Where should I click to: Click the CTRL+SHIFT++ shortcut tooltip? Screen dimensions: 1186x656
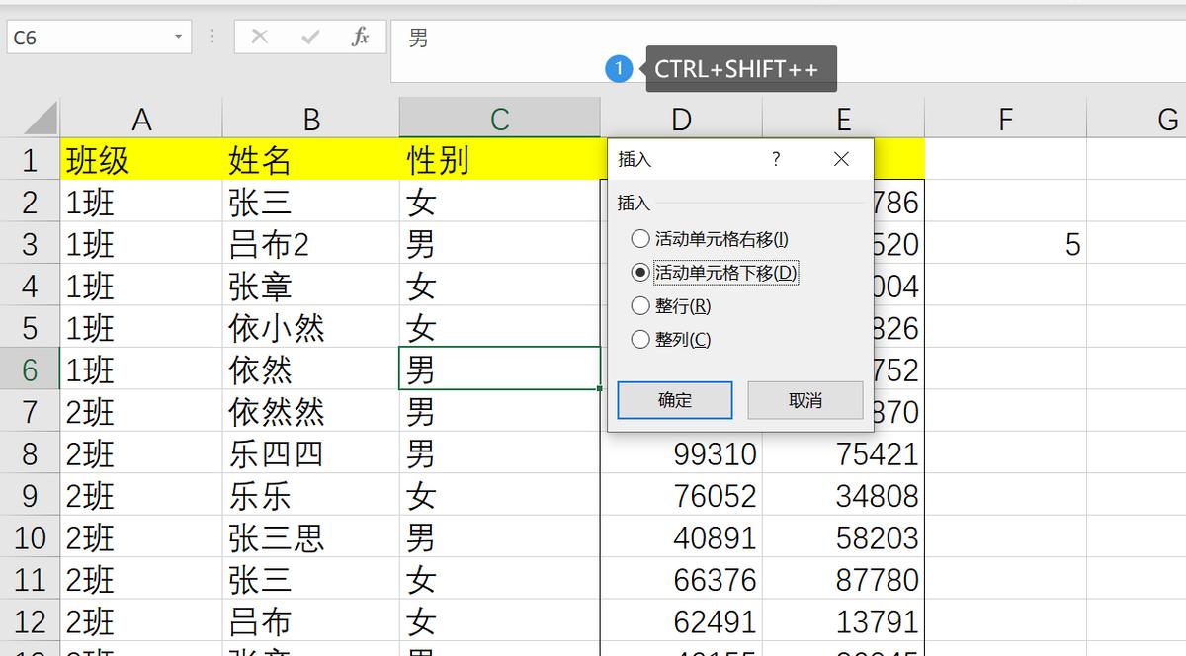(x=741, y=69)
